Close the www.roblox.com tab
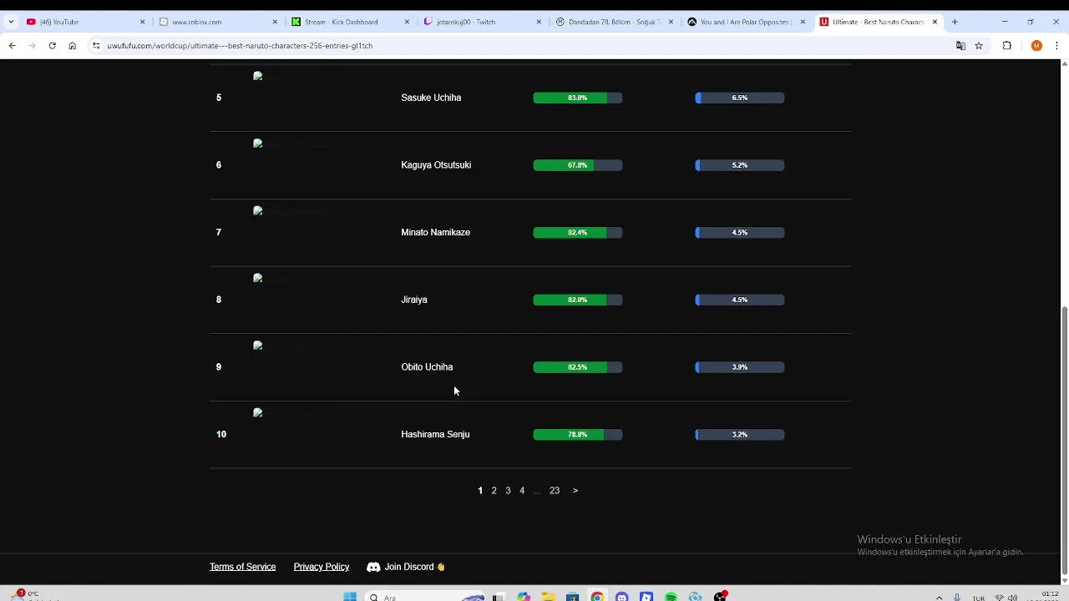The width and height of the screenshot is (1069, 601). click(275, 22)
